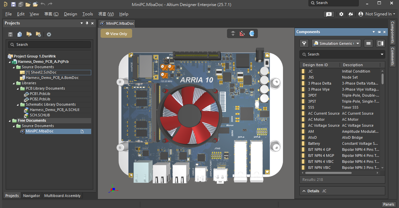Close the Projects panel
Image resolution: width=399 pixels, height=208 pixels.
tap(92, 23)
